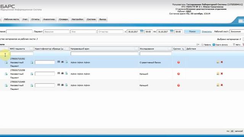Open the ФИО пациента column header menu

tap(31, 49)
